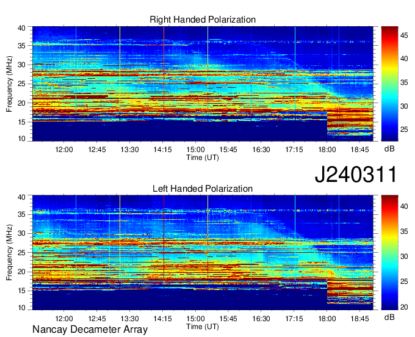Viewport: 415px width, 337px height.
Task: Click the 25 MHz tick on the Right Handed frequency axis
Action: (22, 84)
